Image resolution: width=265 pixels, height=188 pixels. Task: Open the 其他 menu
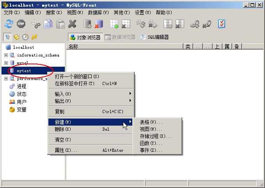click(122, 12)
